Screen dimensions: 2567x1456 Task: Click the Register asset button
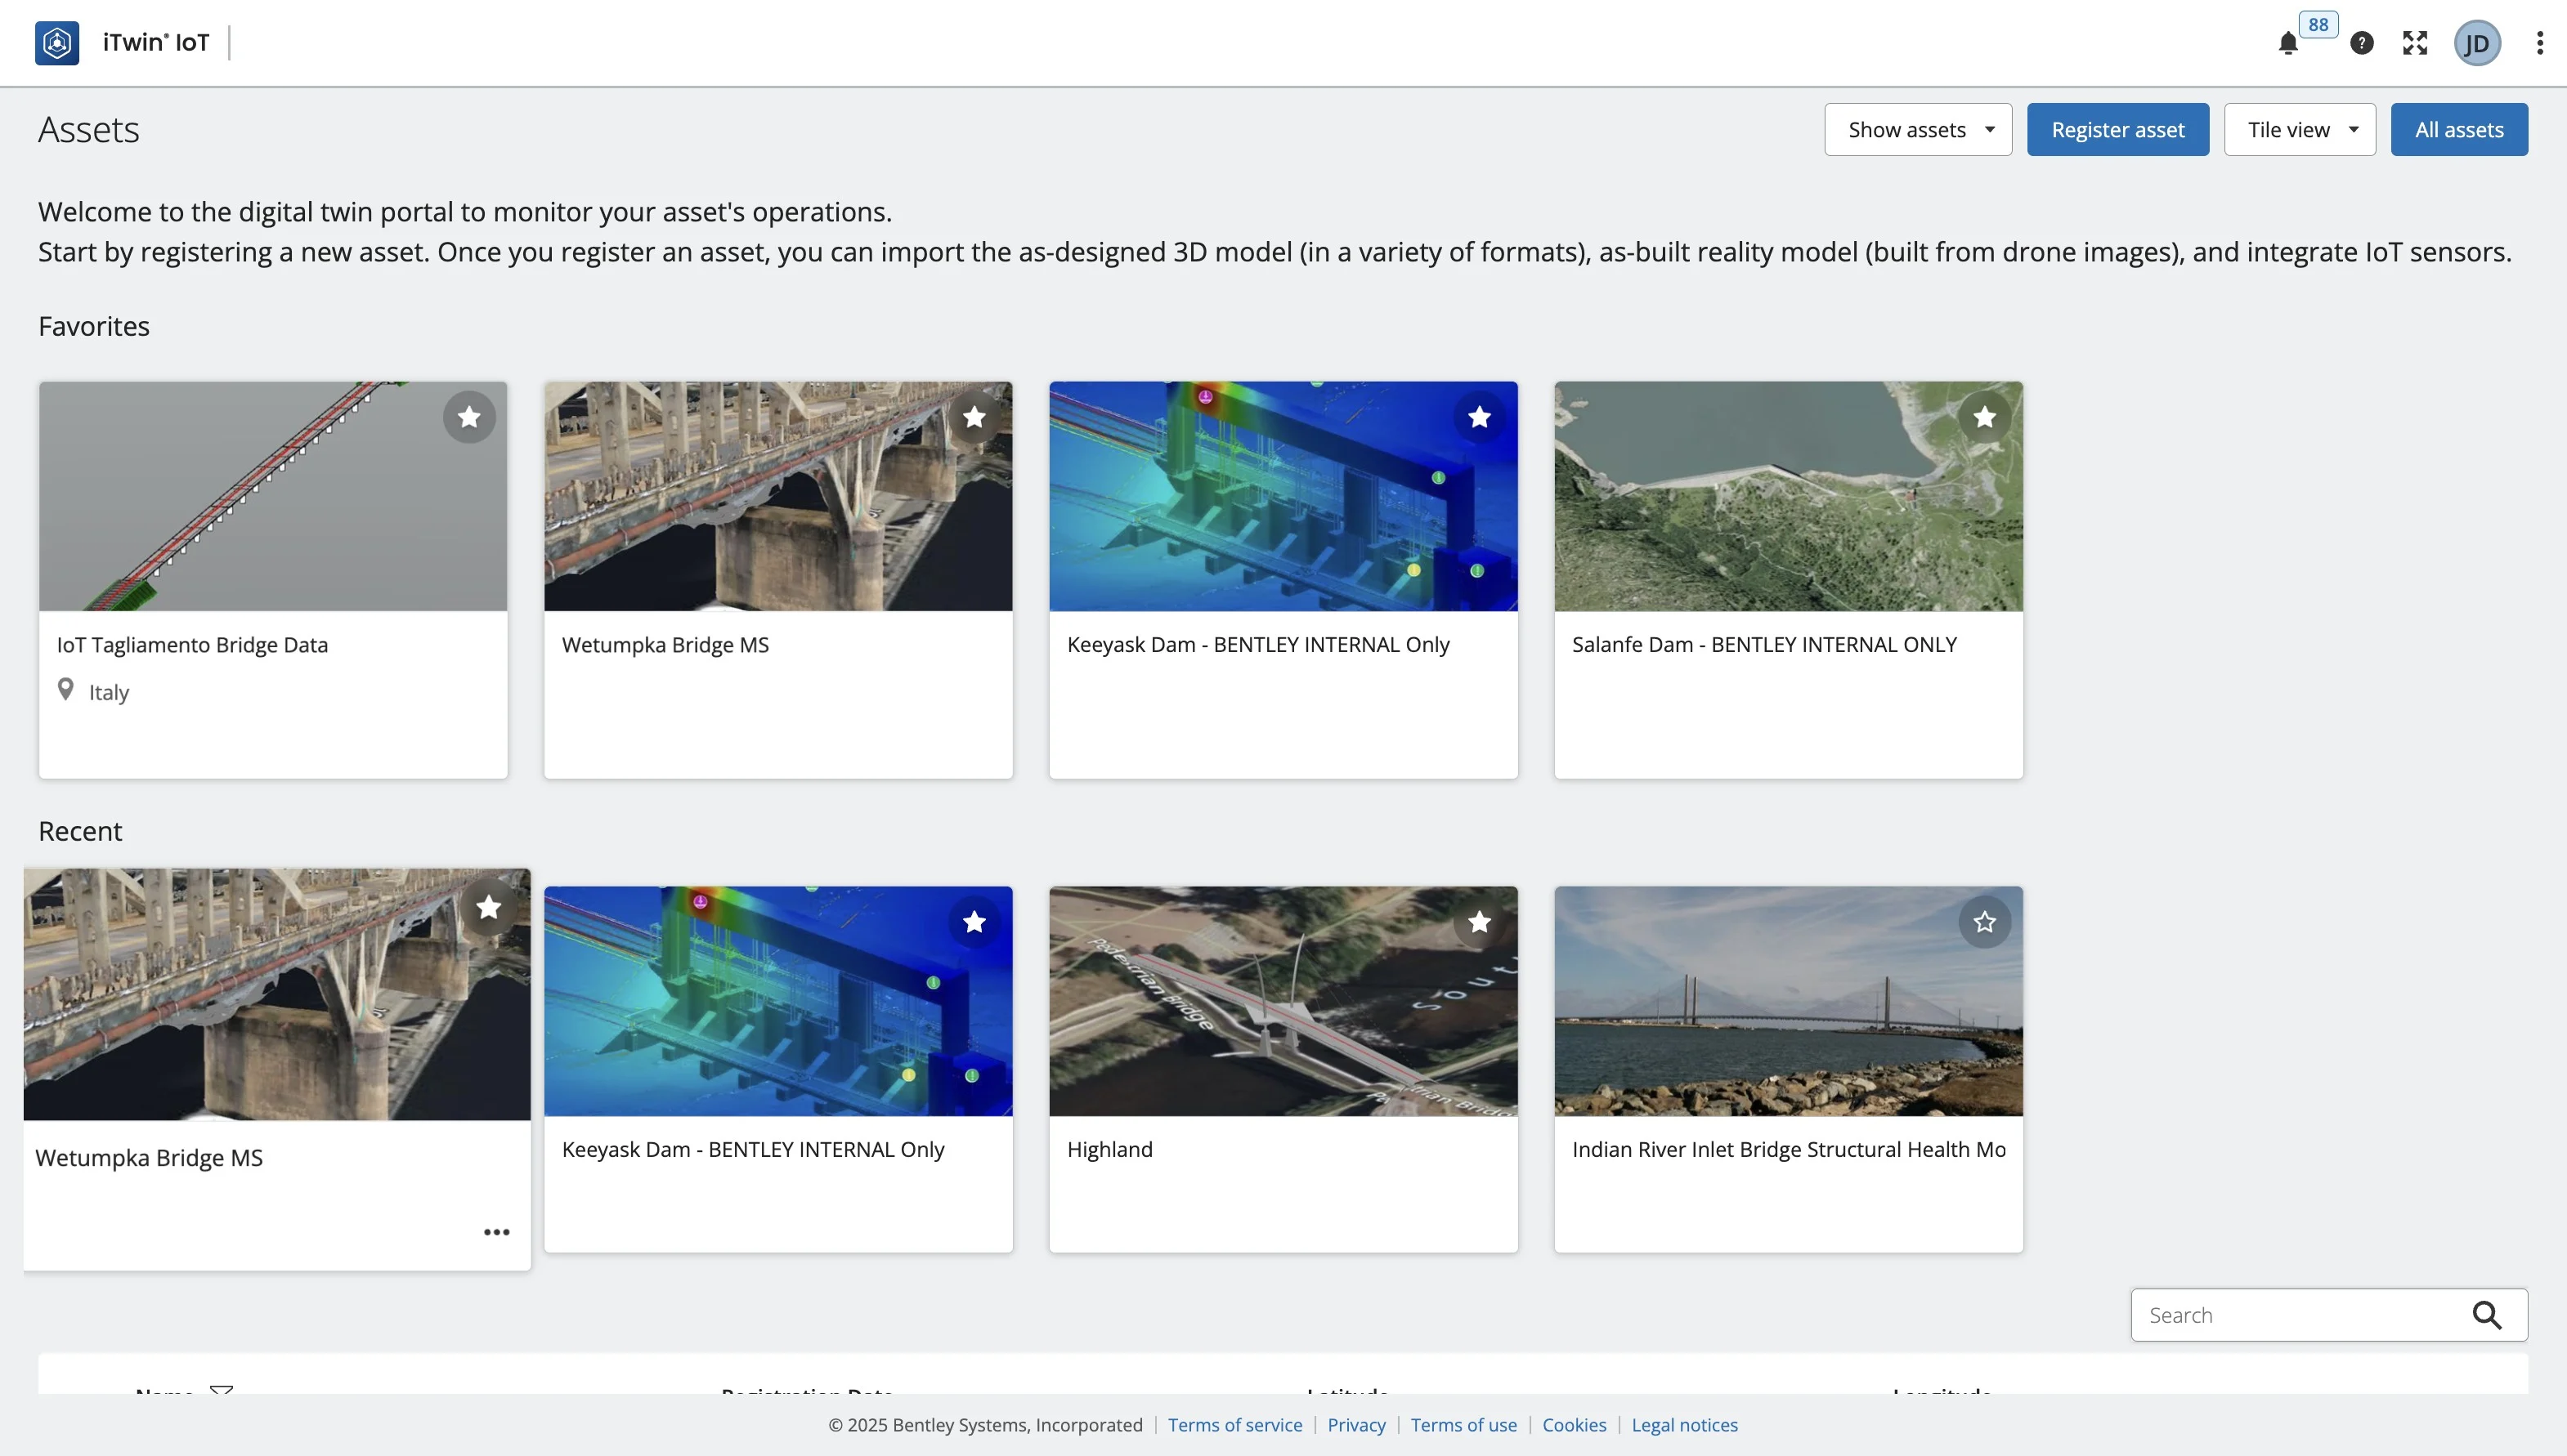2118,130
